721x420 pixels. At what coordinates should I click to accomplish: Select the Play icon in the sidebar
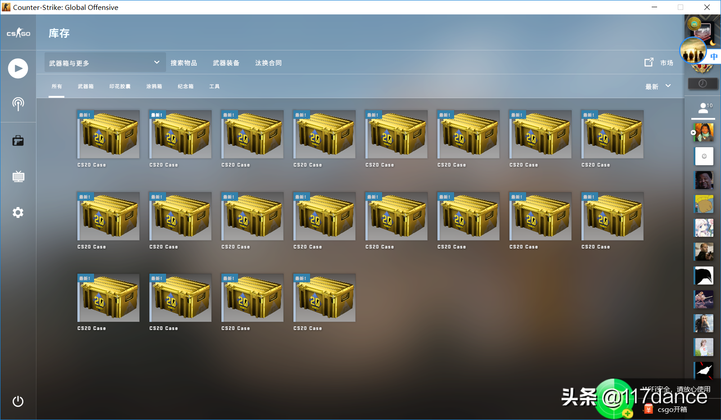pos(18,68)
